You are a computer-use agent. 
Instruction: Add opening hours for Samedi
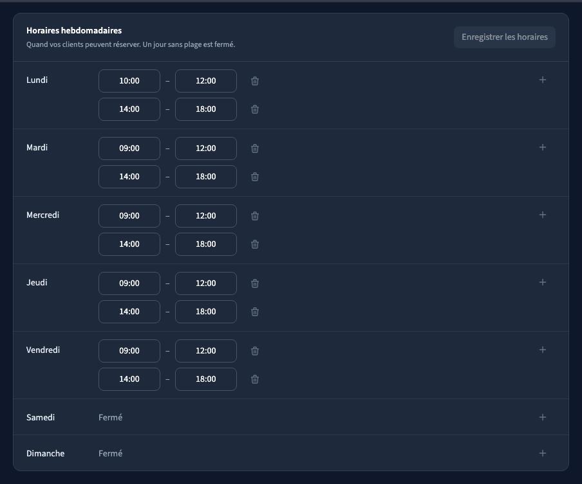[542, 417]
